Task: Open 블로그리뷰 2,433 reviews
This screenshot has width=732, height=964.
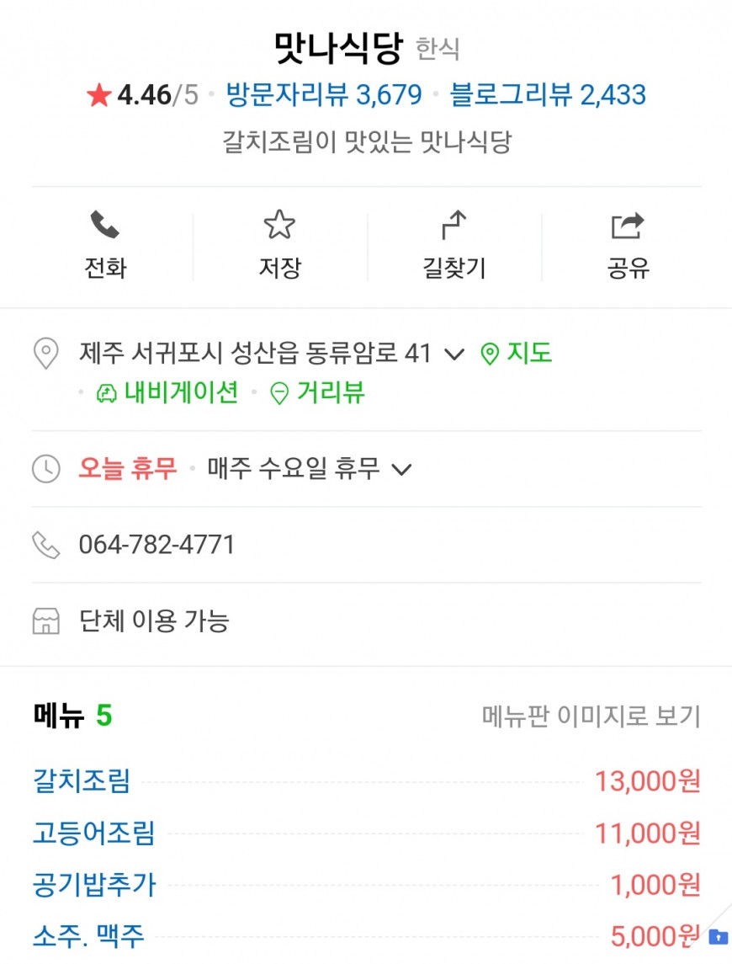Action: [548, 94]
